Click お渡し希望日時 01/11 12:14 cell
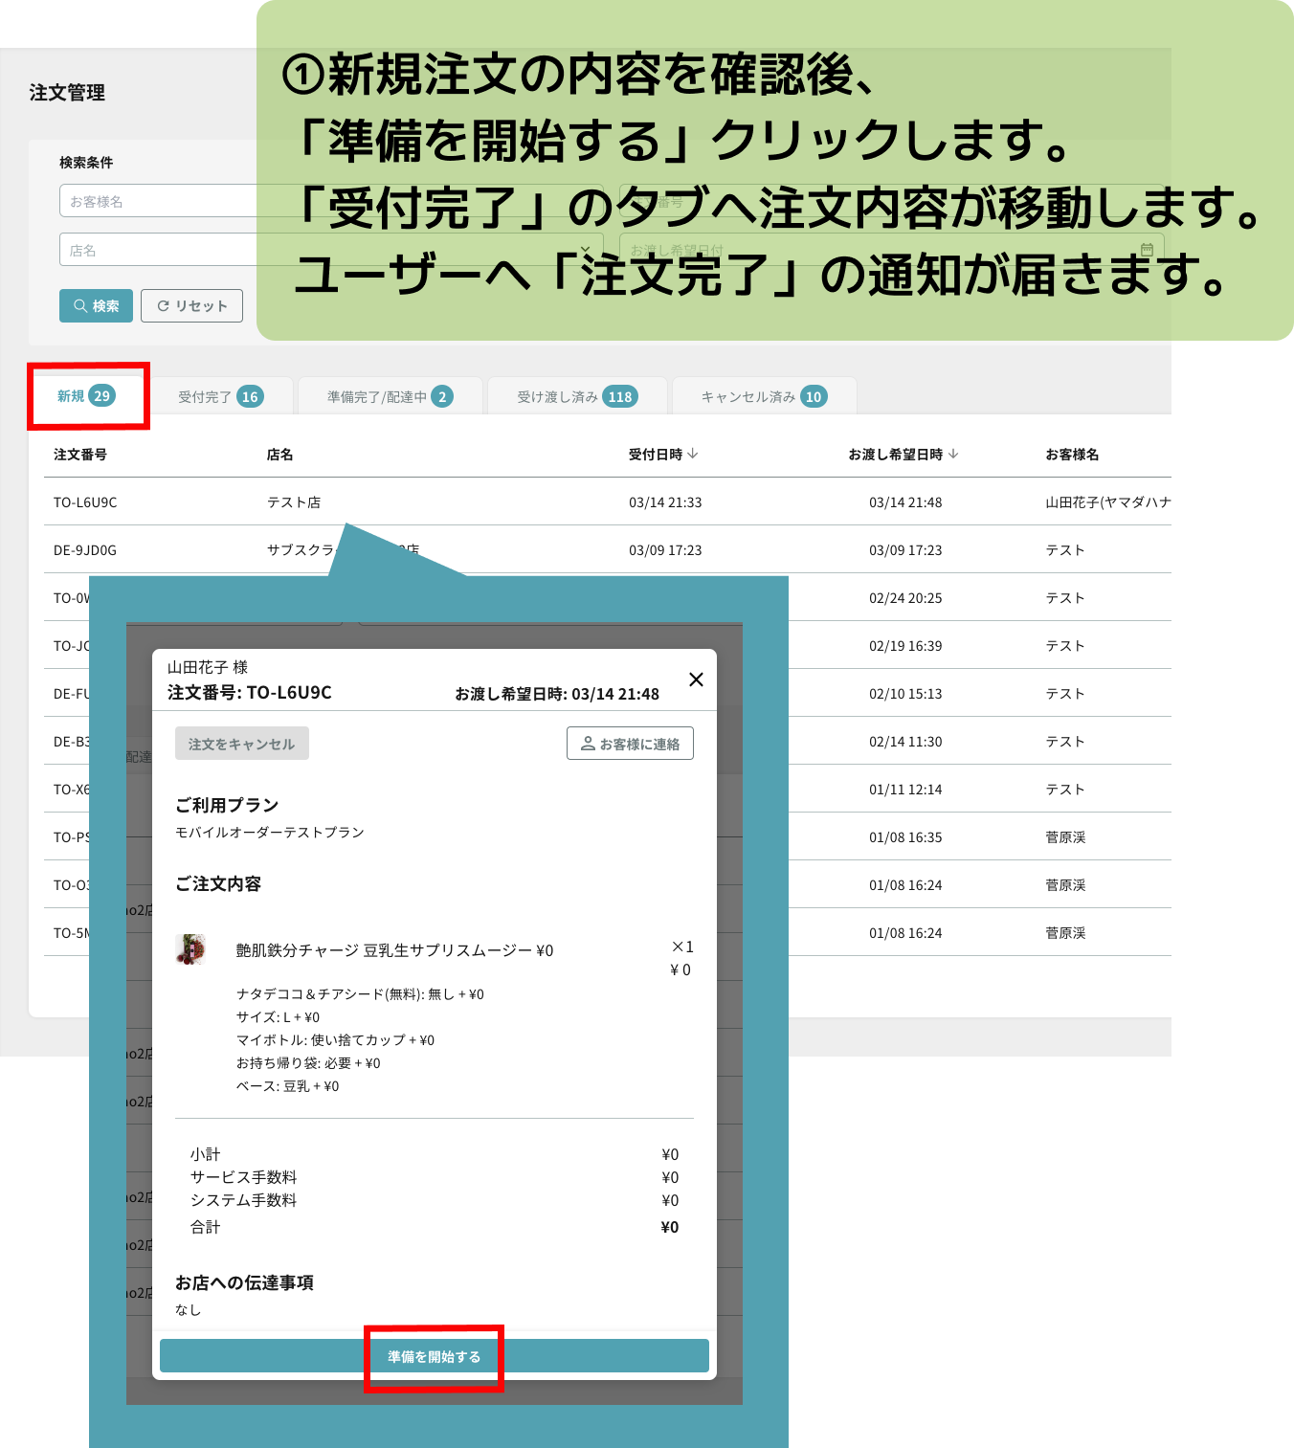This screenshot has width=1294, height=1448. (905, 790)
